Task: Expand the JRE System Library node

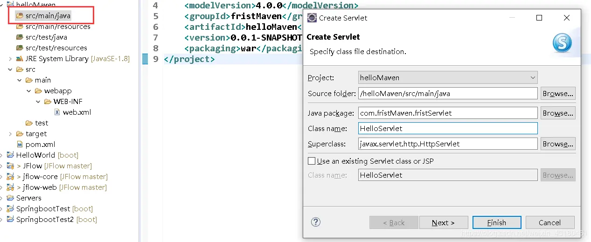Action: tap(10, 59)
